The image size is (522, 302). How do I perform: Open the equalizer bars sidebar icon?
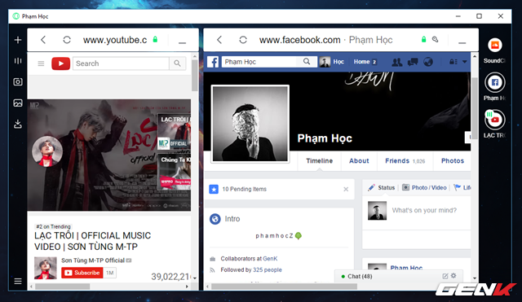[x=18, y=61]
